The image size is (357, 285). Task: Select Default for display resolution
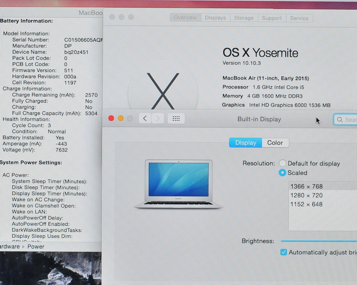(283, 163)
